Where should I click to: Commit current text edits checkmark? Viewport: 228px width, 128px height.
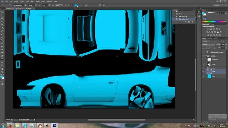pos(104,5)
